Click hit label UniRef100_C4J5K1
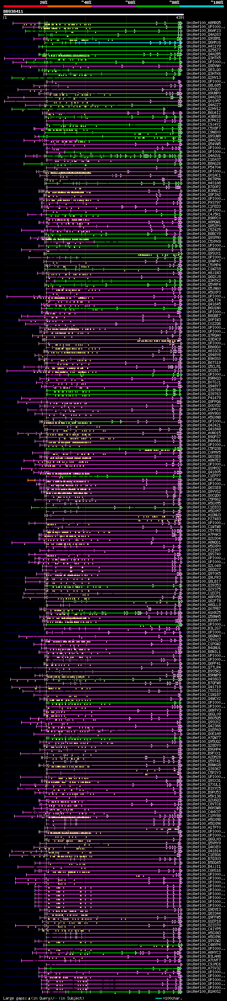 coord(204,214)
